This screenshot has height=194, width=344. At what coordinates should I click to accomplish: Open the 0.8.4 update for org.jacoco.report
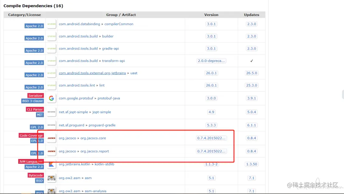pos(252,151)
